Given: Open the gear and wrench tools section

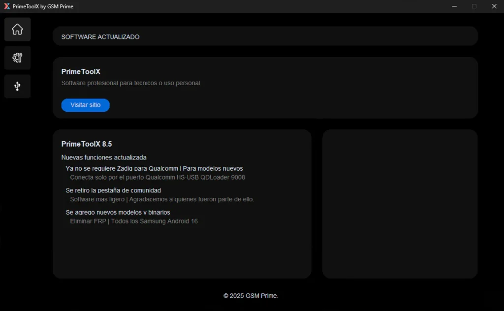Looking at the screenshot, I should pyautogui.click(x=17, y=58).
